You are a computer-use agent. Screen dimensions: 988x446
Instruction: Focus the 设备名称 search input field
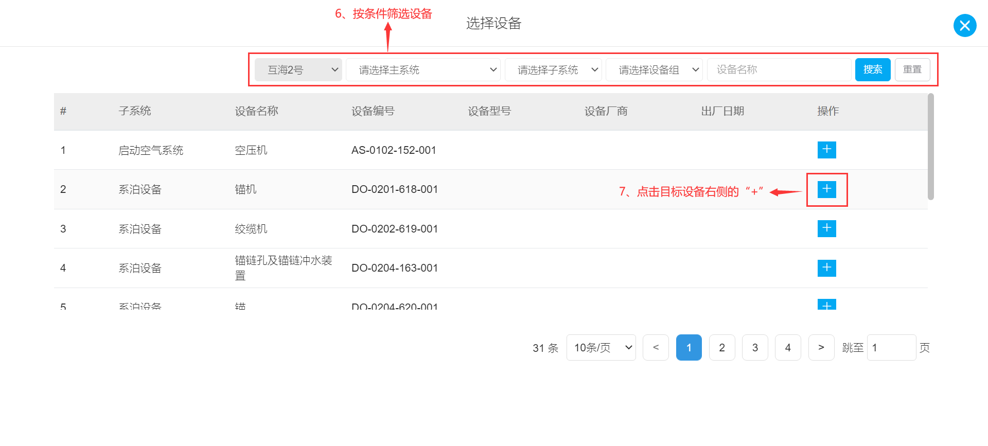click(x=779, y=69)
